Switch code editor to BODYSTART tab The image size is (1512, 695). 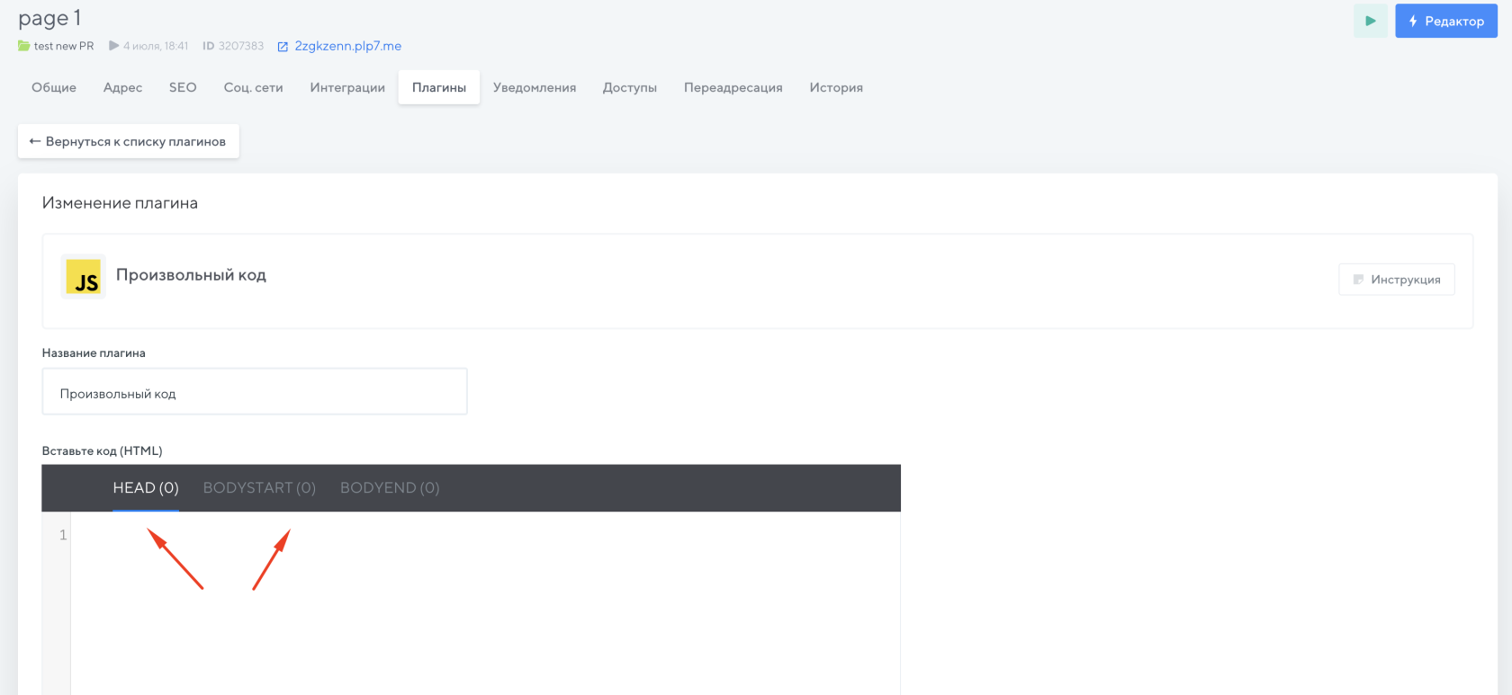[259, 487]
